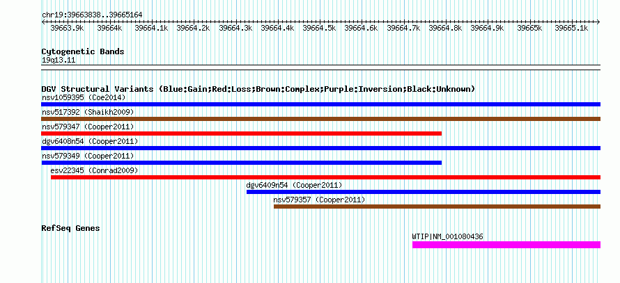Click the 39664k ruler tick label
Viewport: 620px width, 283px height.
pos(109,29)
